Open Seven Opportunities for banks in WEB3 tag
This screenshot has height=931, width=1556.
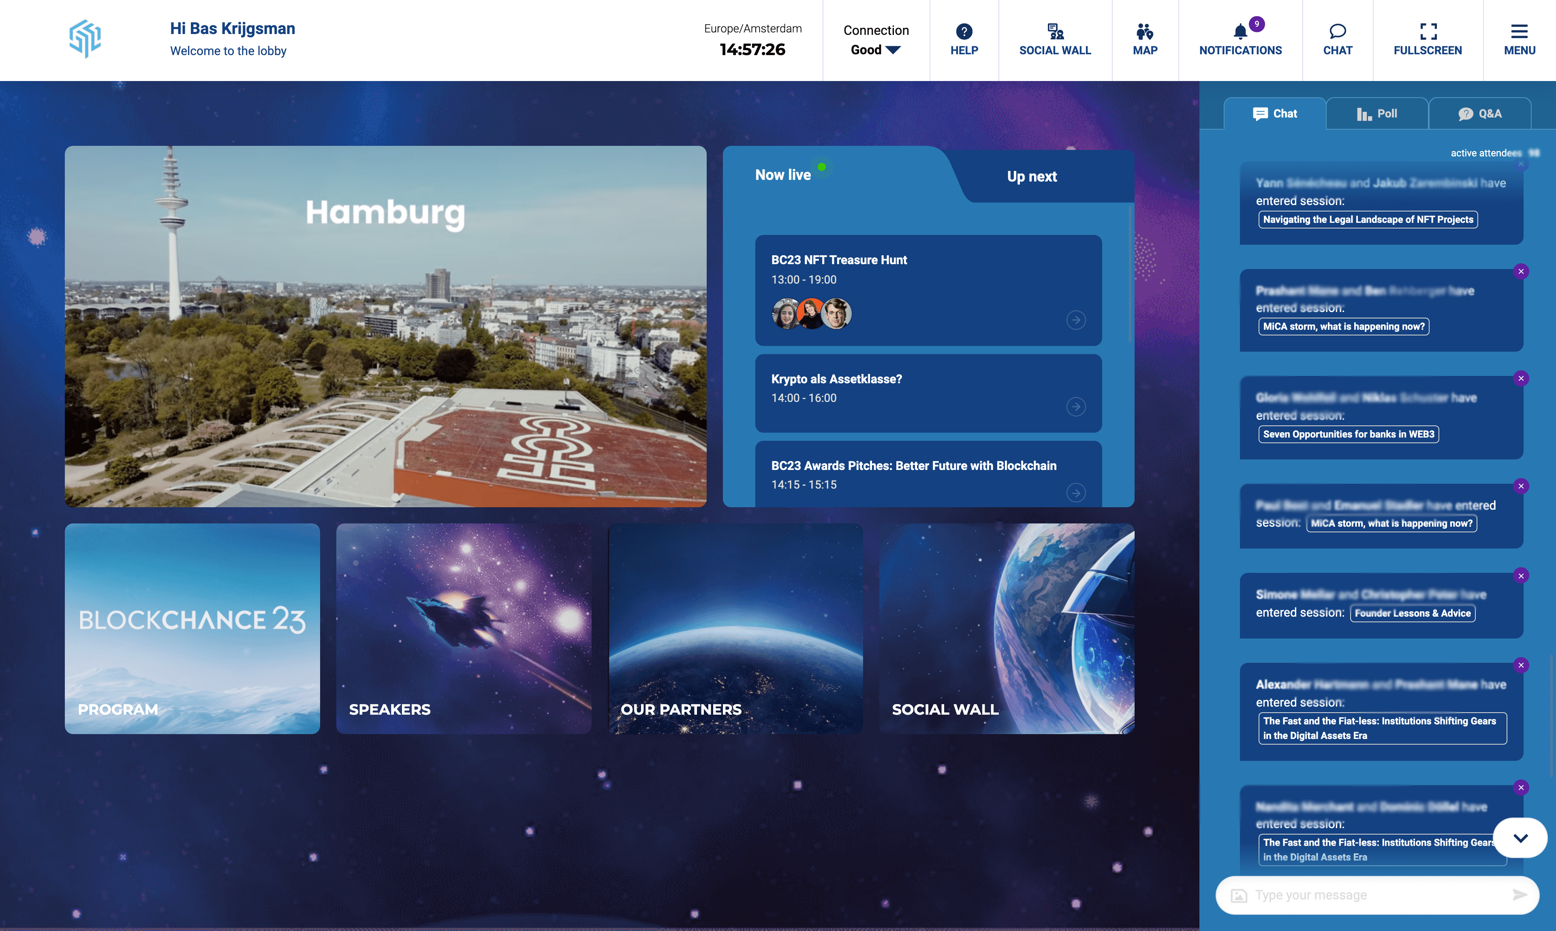pos(1348,434)
